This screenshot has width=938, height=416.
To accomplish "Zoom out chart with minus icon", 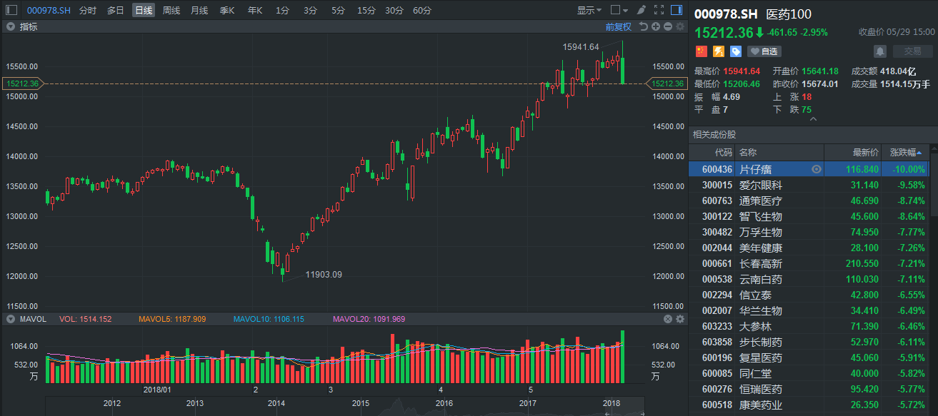I will coord(668,26).
